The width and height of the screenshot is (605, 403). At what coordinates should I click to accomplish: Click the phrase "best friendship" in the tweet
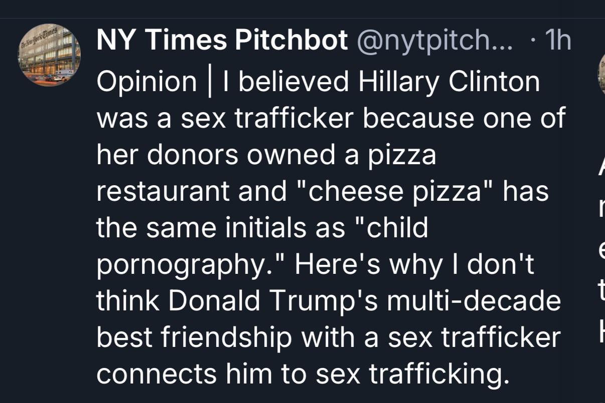click(194, 338)
